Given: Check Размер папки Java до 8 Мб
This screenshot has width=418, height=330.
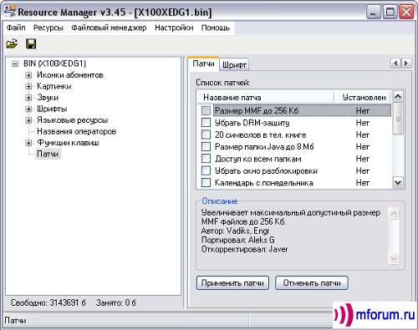Looking at the screenshot, I should click(x=206, y=146).
